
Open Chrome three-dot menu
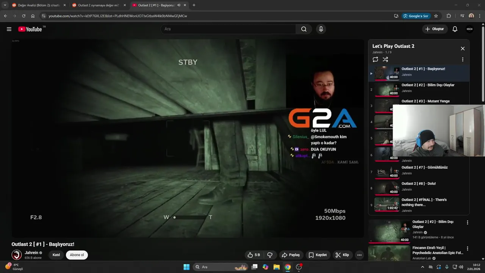click(480, 16)
